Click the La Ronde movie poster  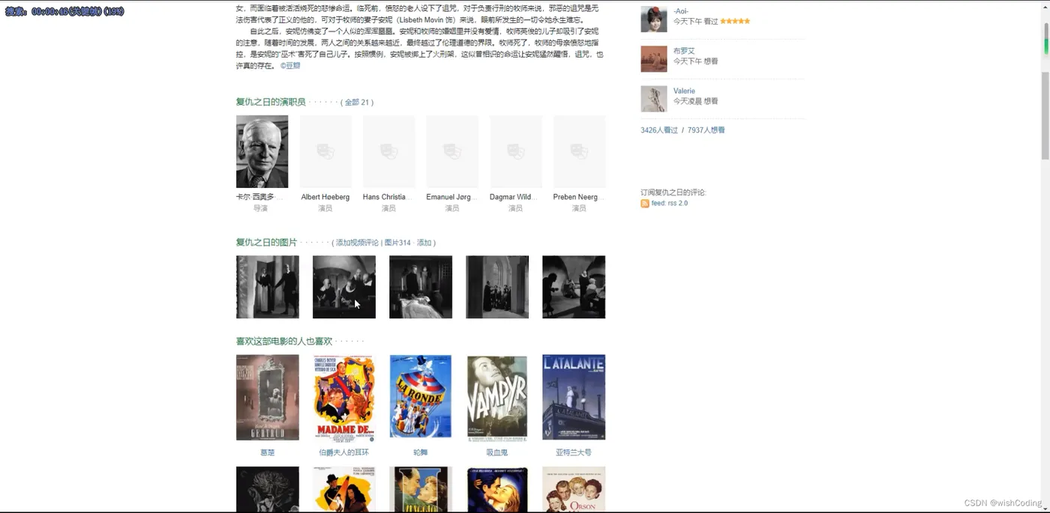420,398
